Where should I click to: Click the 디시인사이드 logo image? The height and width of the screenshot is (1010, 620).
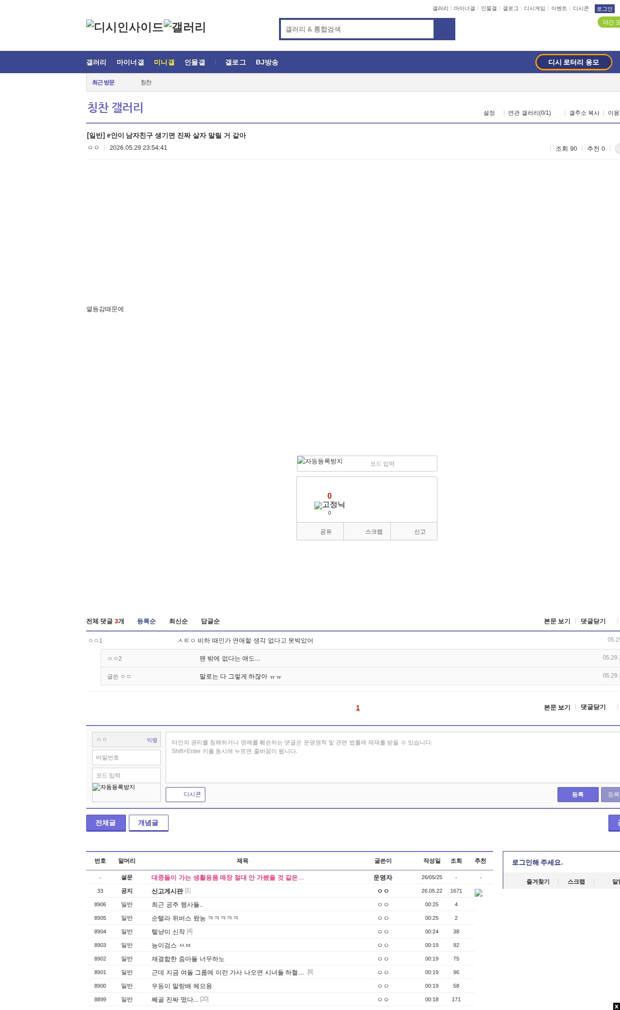[x=124, y=27]
